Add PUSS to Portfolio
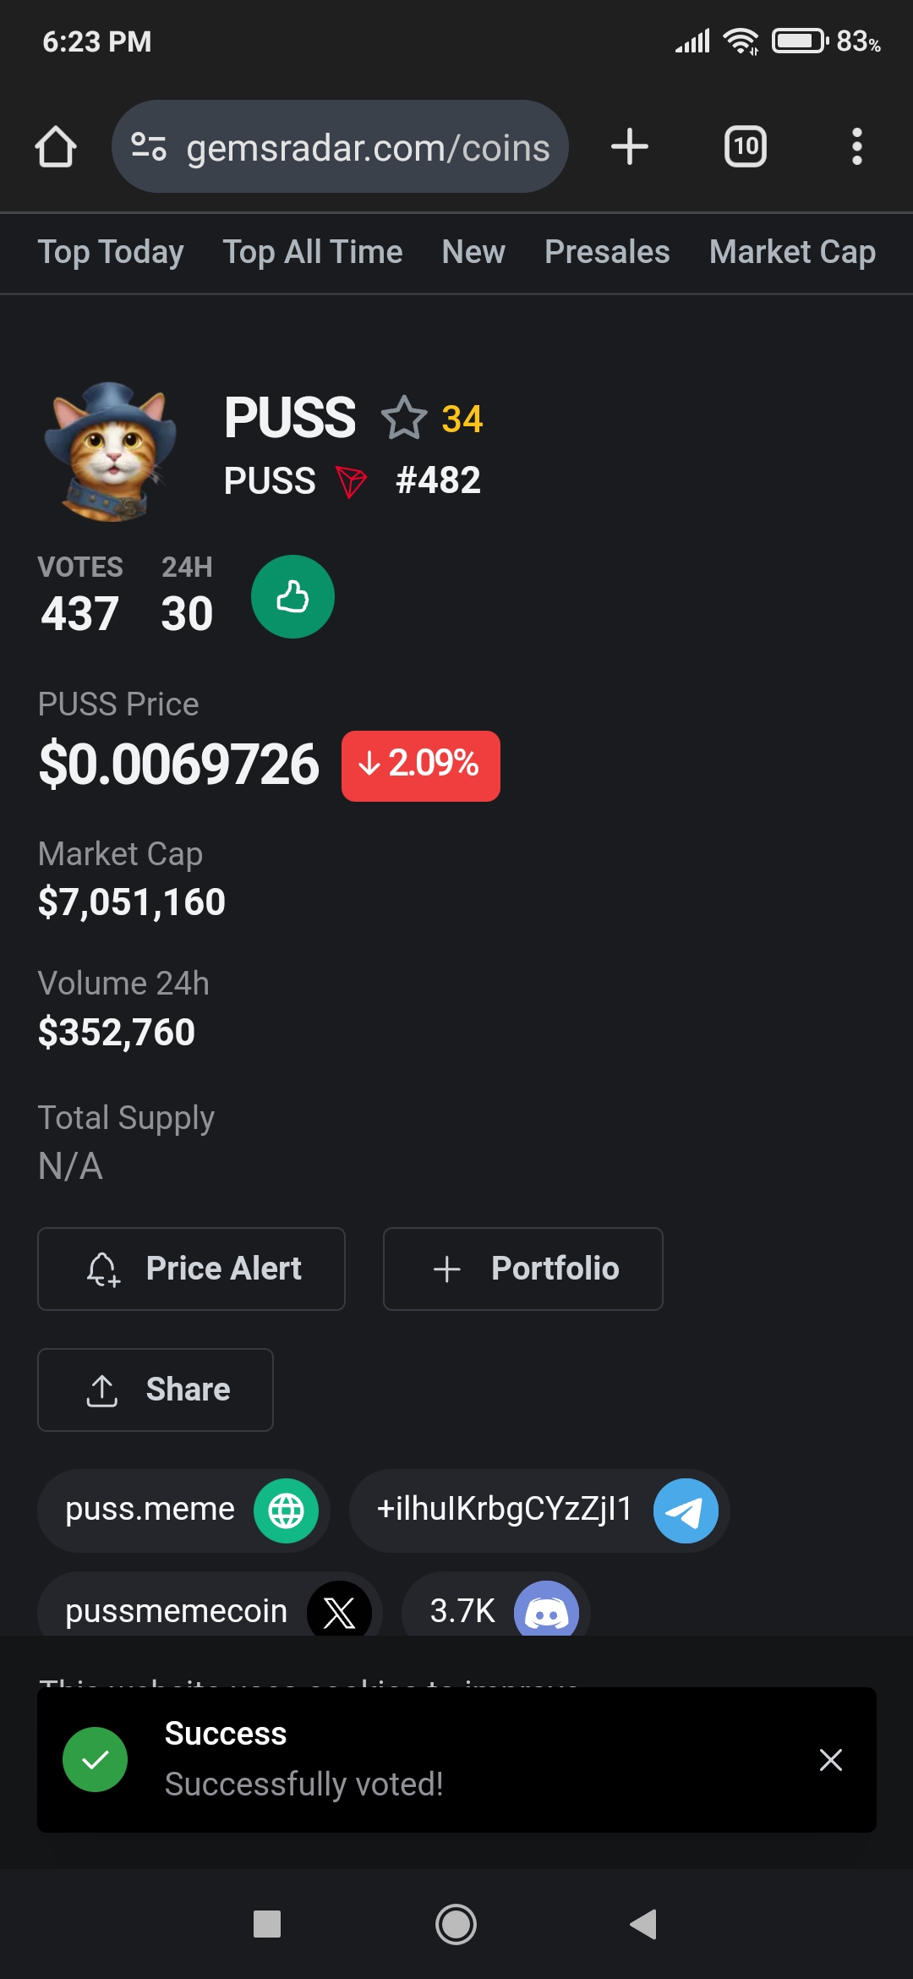Image resolution: width=913 pixels, height=1979 pixels. click(x=522, y=1269)
